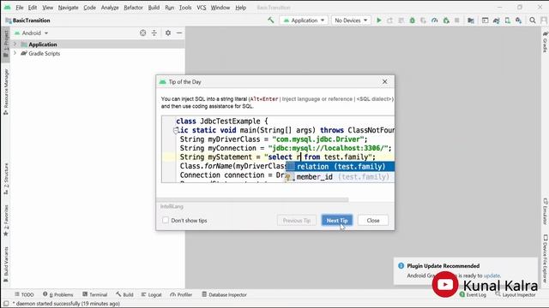This screenshot has height=308, width=549.
Task: Click the select opened file target icon
Action: [x=143, y=33]
